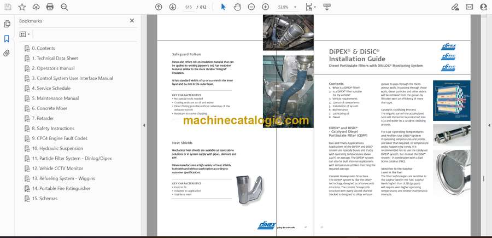Open bookmark 14. Portable Fire Extinguisher
Screen dimensions: 492x238
(61, 188)
